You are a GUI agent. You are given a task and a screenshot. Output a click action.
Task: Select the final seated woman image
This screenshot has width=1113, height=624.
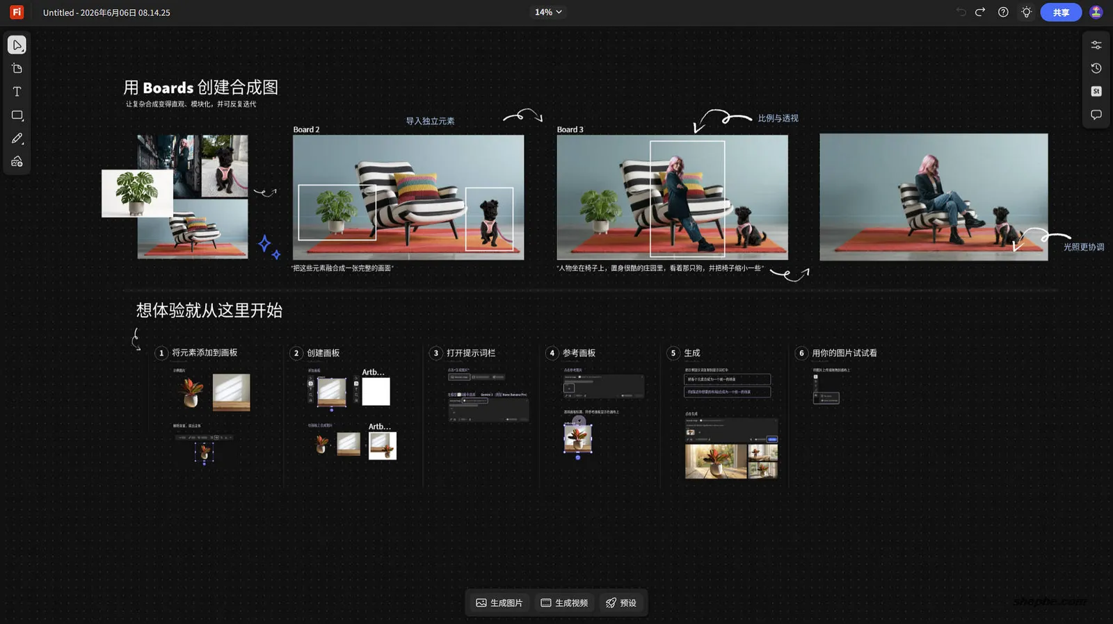pyautogui.click(x=934, y=197)
